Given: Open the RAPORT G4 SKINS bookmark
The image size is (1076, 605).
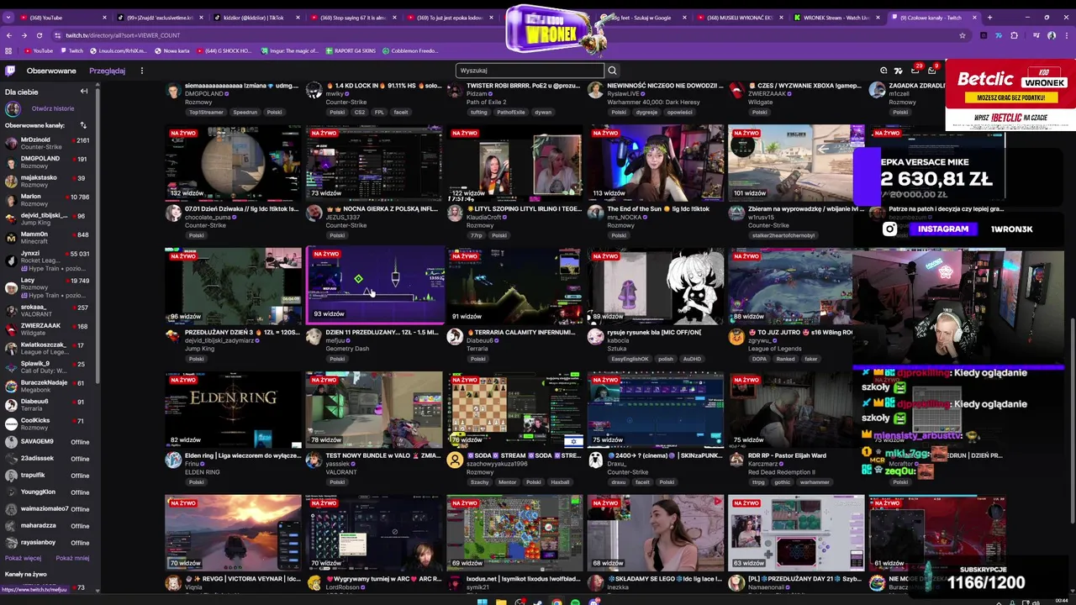Looking at the screenshot, I should coord(351,50).
